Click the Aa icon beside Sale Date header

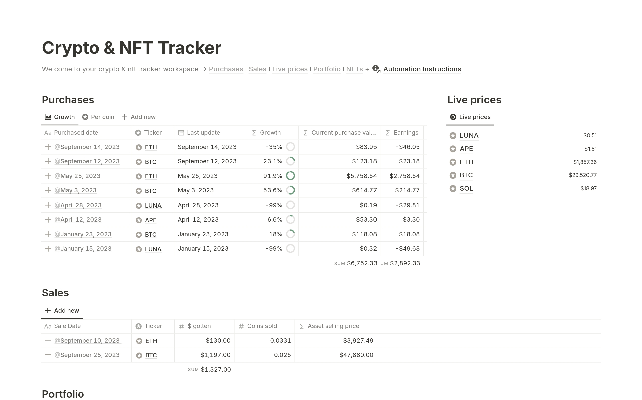pos(47,326)
